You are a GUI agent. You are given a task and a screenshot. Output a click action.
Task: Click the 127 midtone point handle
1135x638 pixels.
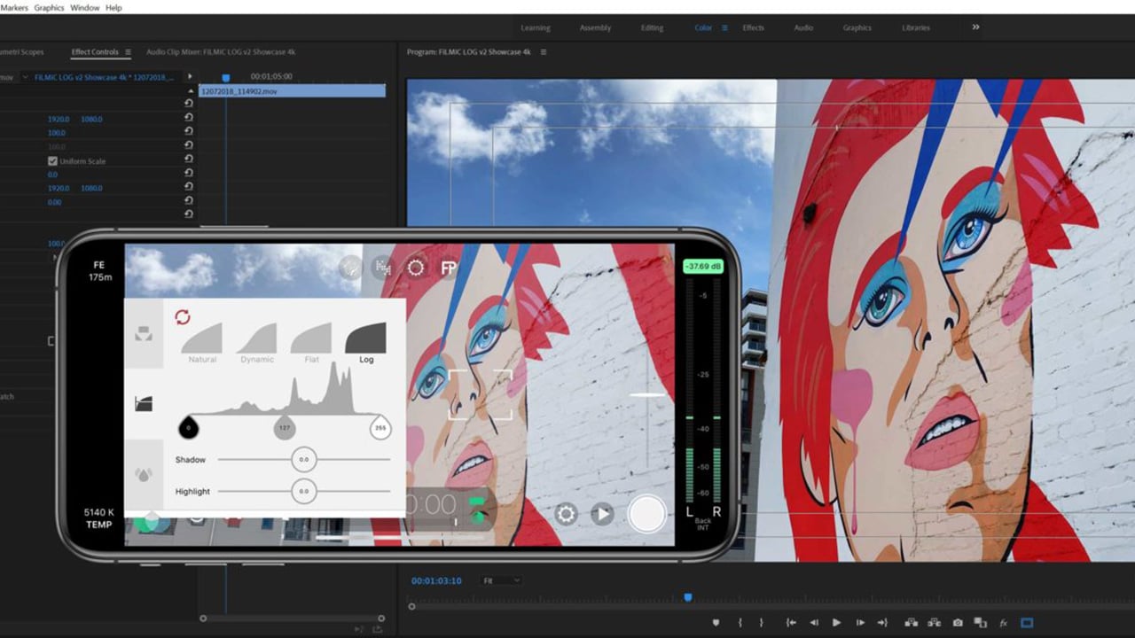click(x=285, y=427)
